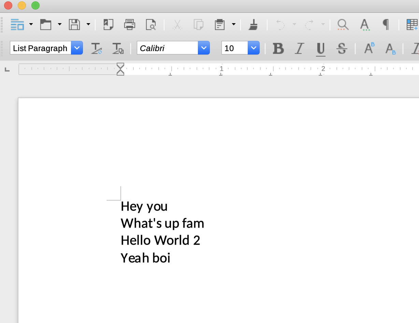The width and height of the screenshot is (419, 323).
Task: Click the line 'What's up fam'
Action: pyautogui.click(x=162, y=224)
